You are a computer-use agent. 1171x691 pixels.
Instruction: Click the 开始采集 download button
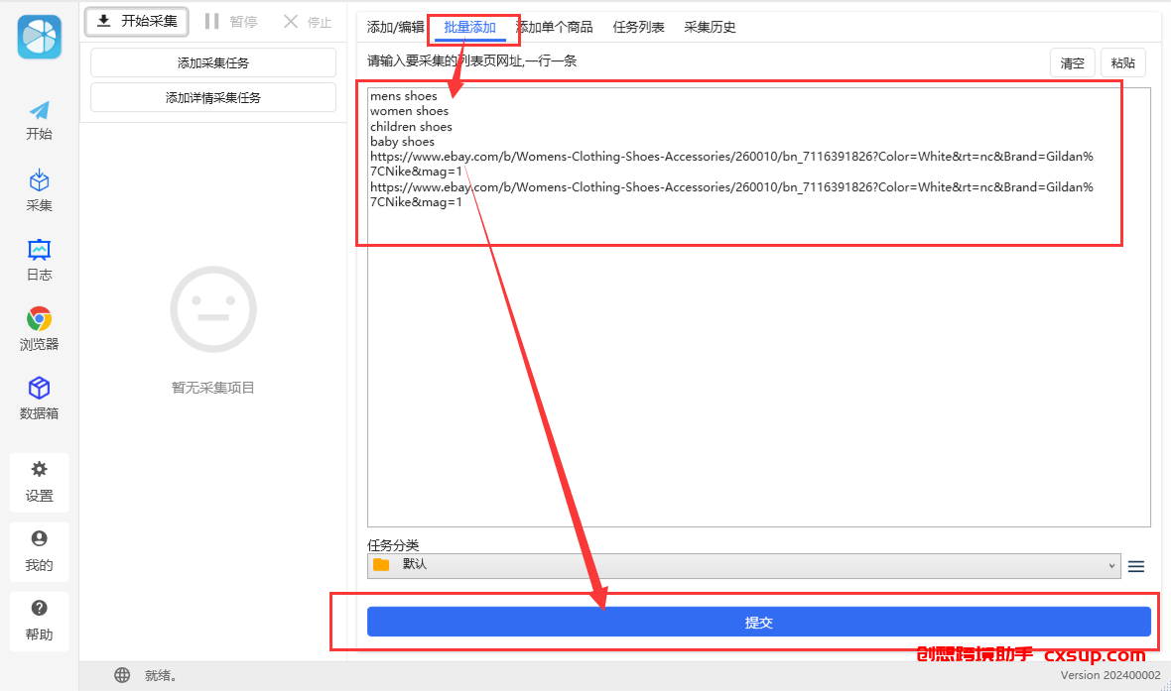point(137,21)
